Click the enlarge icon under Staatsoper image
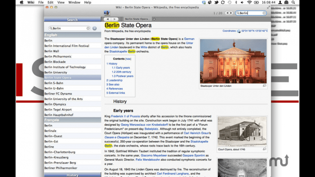315x177 pixels. click(264, 86)
